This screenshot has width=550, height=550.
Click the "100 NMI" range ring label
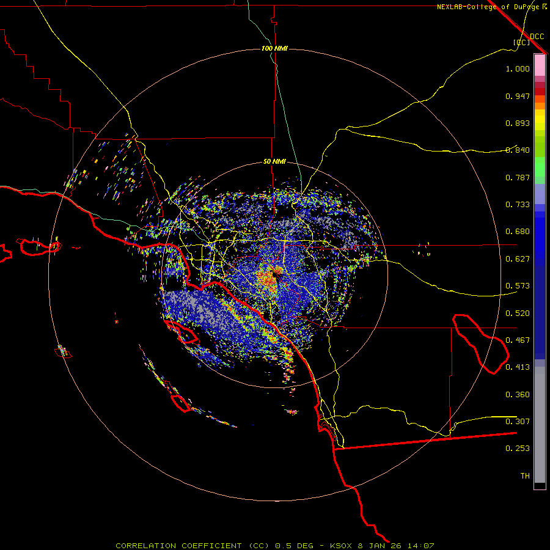274,48
